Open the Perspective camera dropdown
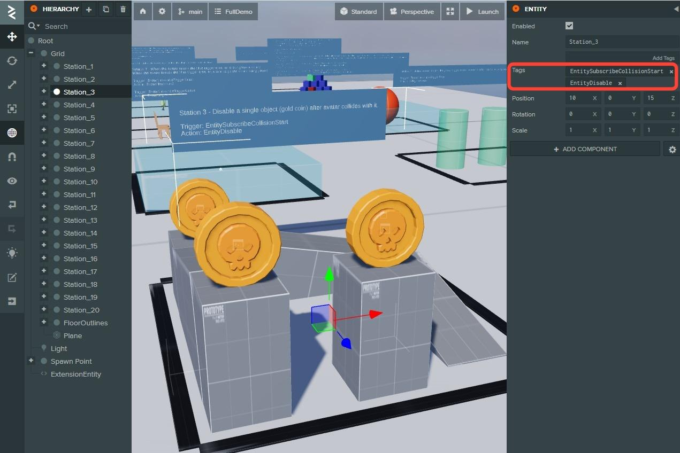This screenshot has height=453, width=680. 411,11
